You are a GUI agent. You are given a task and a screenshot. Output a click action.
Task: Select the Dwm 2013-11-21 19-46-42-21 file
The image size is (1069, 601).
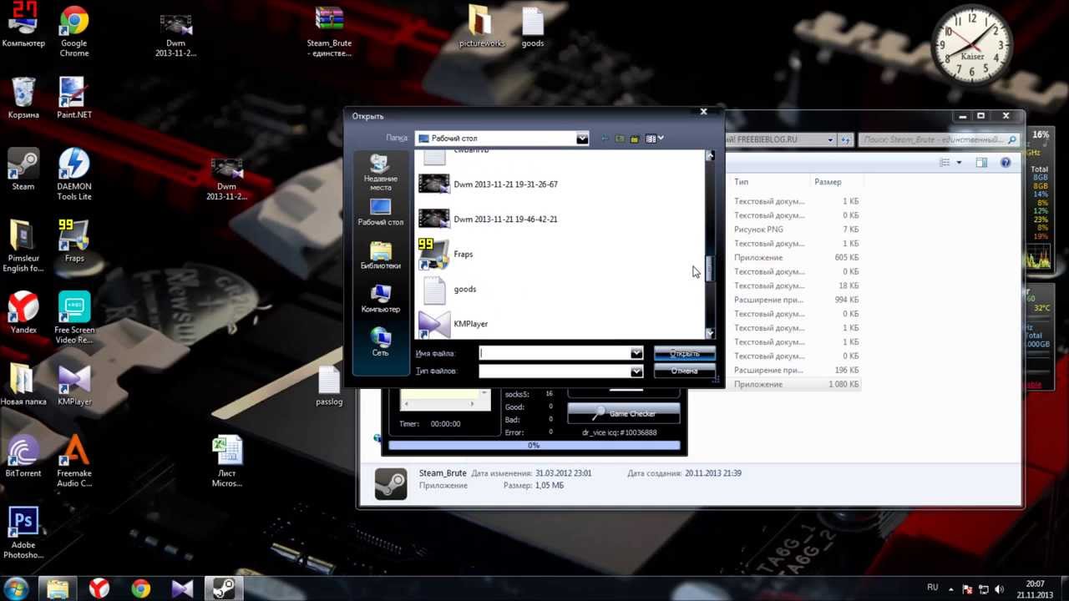[489, 219]
